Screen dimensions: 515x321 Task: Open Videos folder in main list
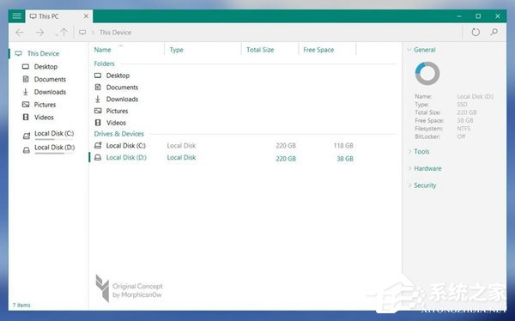coord(116,123)
